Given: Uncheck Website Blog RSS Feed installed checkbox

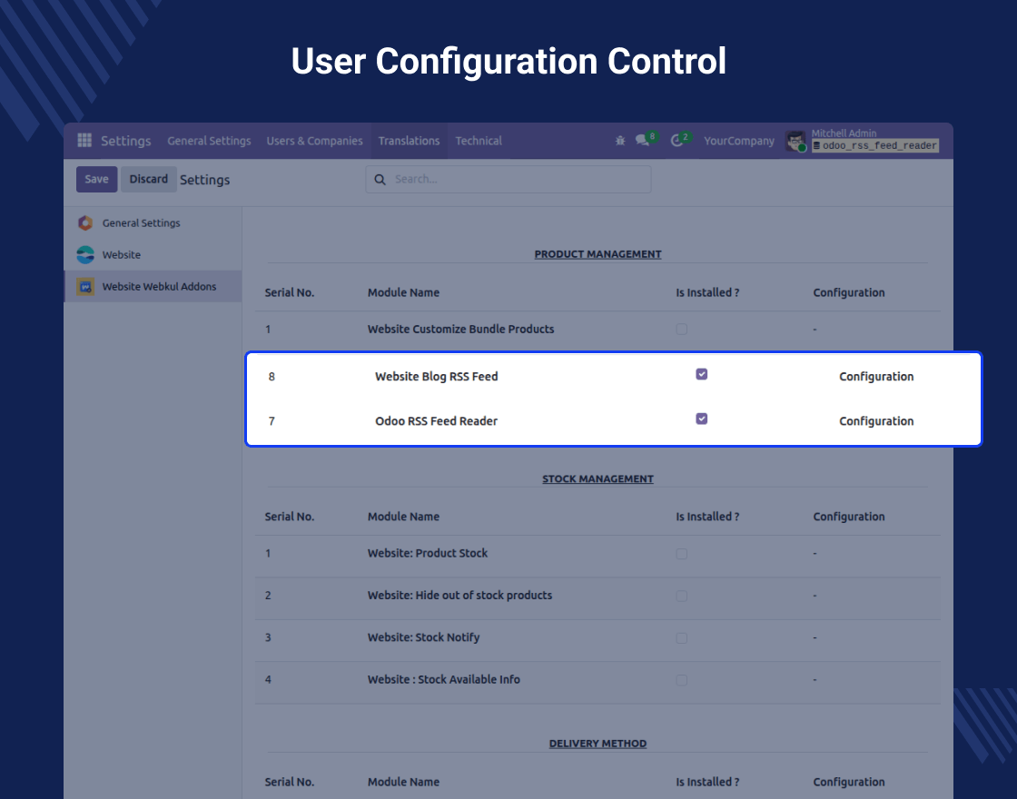Looking at the screenshot, I should [x=701, y=374].
